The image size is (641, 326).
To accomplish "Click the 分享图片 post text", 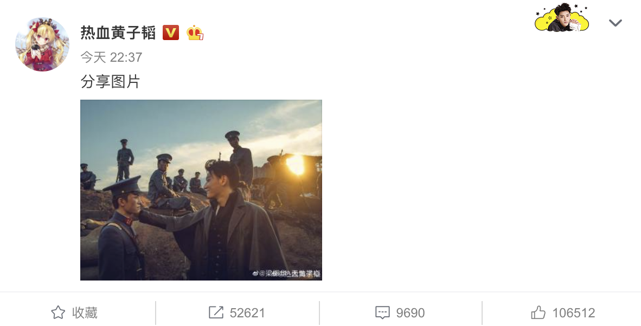I will point(111,82).
